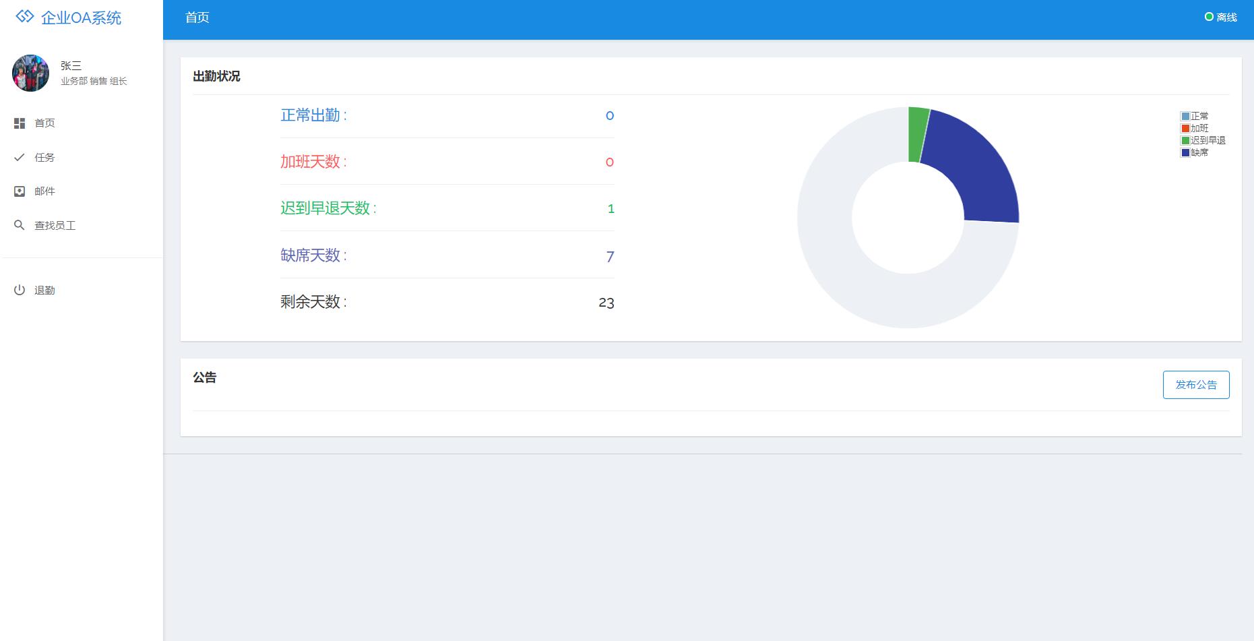Click the 公告 section header

coord(205,378)
